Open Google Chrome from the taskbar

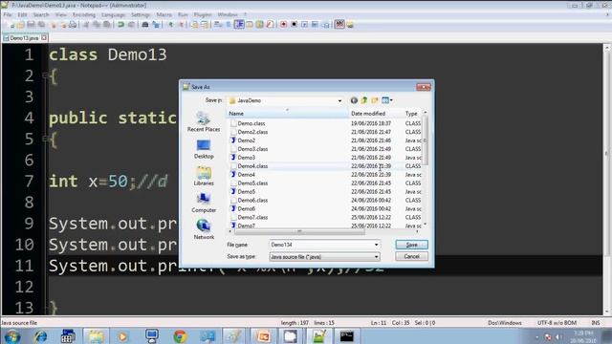(x=180, y=336)
